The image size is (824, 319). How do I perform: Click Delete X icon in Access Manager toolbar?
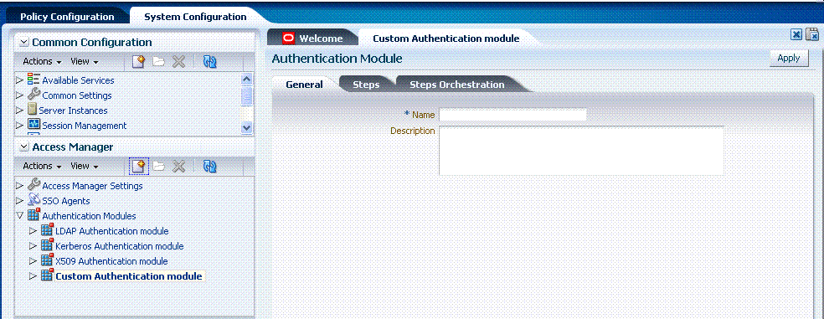(178, 166)
